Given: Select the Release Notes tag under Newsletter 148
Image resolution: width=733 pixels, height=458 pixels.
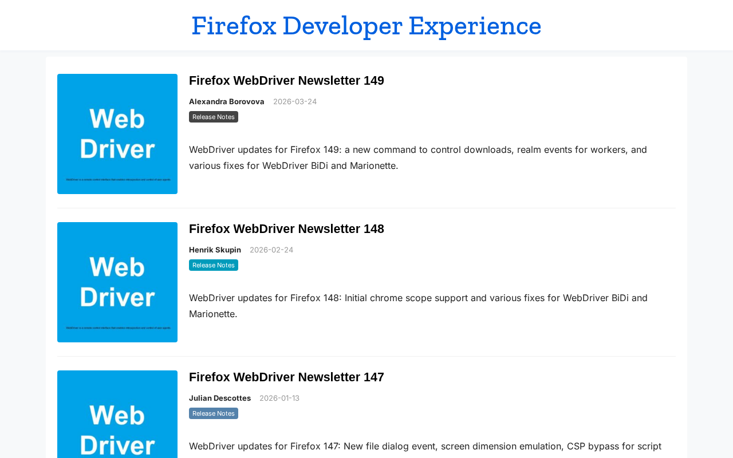Looking at the screenshot, I should 214,265.
